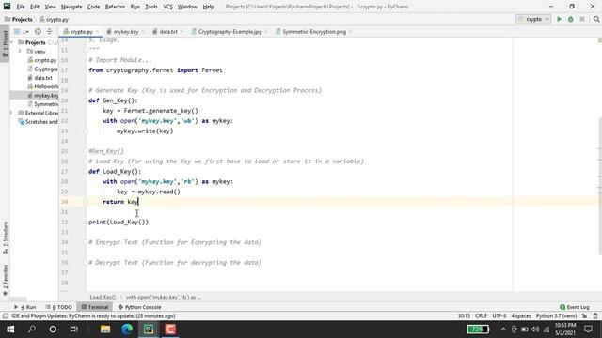Close the crypto.py editor tab
The height and width of the screenshot is (338, 602).
point(97,32)
